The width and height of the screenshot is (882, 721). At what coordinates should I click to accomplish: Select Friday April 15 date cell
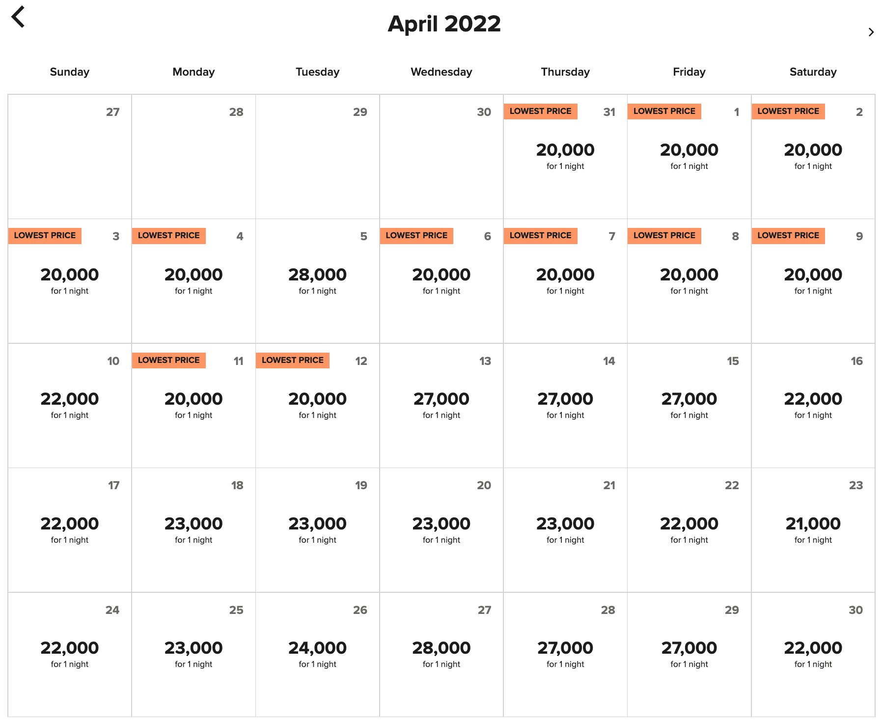pos(689,405)
